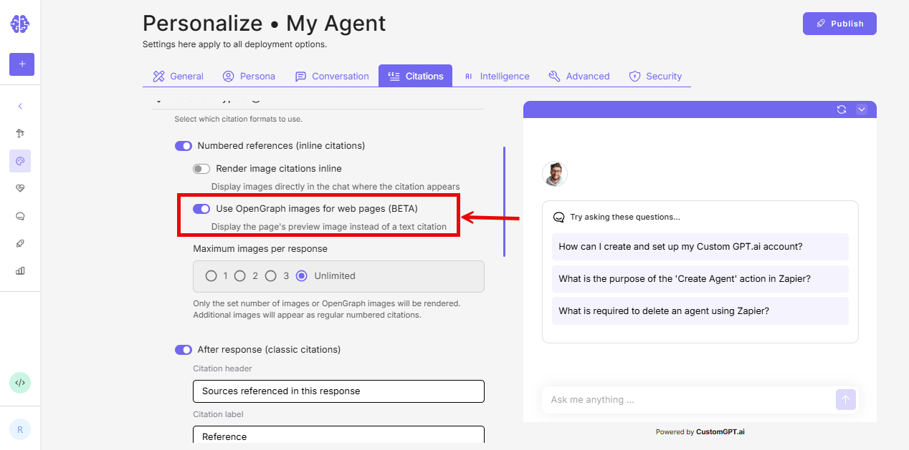Disable Numbered references inline citations

[184, 145]
